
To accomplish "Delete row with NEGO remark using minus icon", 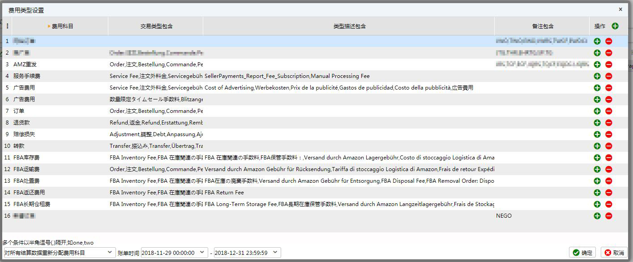I will point(608,215).
